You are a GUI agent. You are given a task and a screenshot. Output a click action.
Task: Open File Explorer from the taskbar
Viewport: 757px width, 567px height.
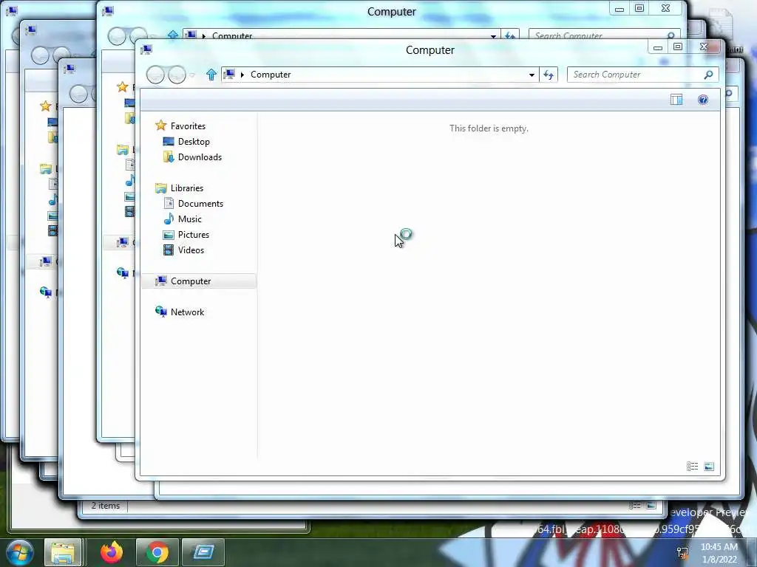(x=64, y=552)
